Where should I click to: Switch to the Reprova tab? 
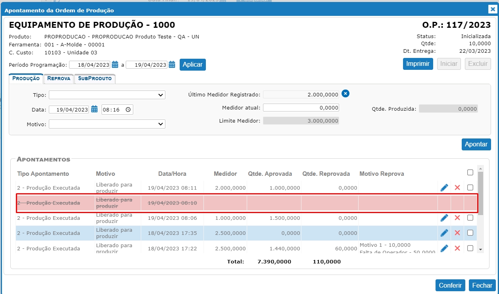[x=59, y=79]
